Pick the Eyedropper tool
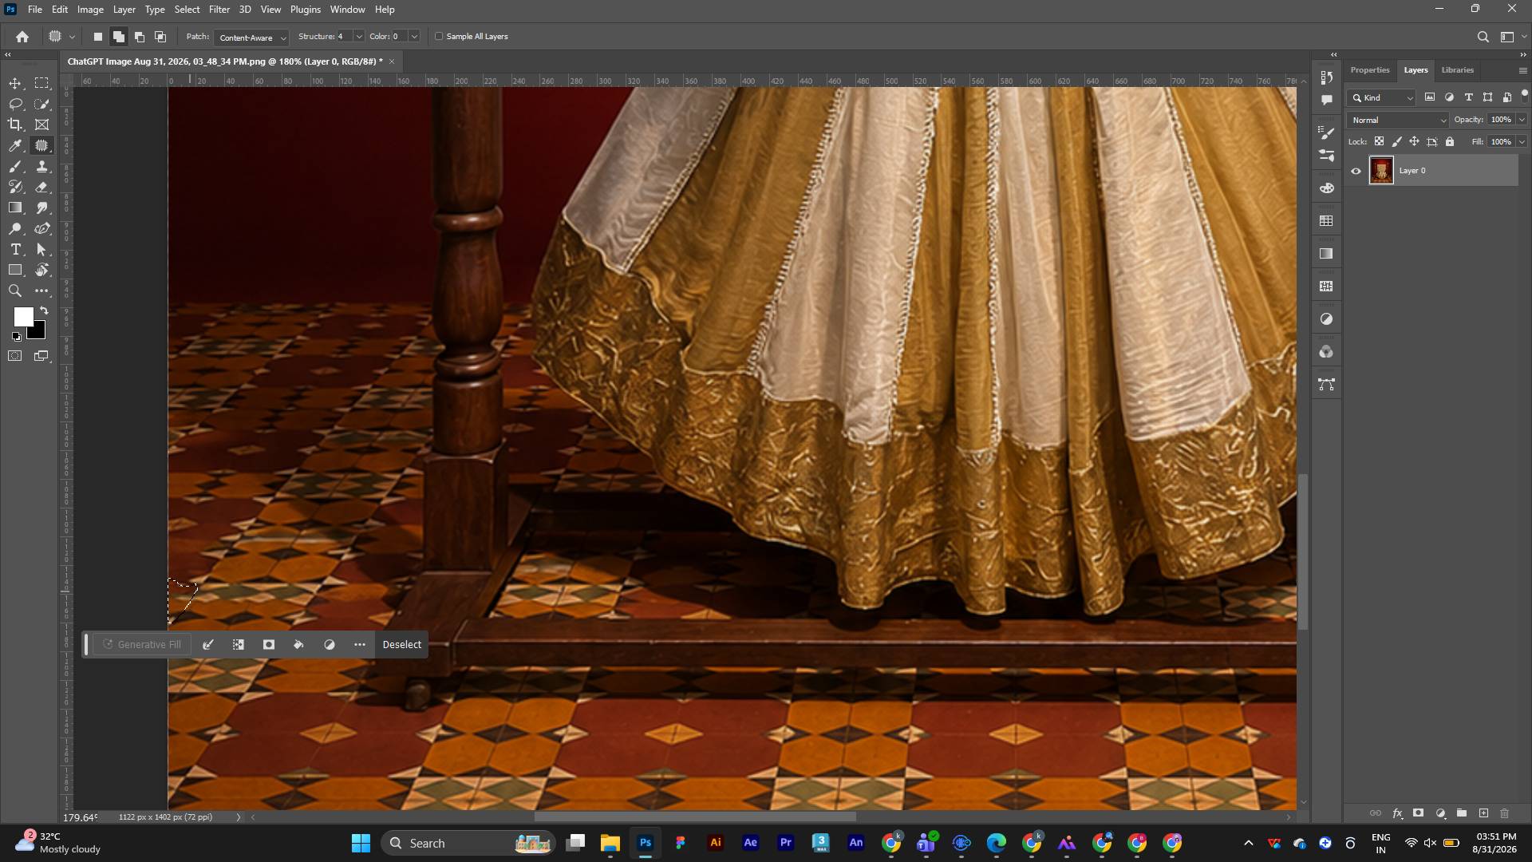The width and height of the screenshot is (1532, 862). 15,145
